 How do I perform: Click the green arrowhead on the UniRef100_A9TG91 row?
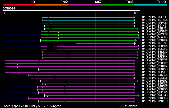click(x=135, y=43)
